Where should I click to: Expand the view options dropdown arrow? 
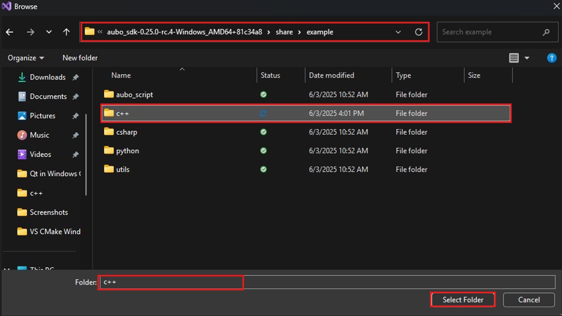[x=527, y=58]
